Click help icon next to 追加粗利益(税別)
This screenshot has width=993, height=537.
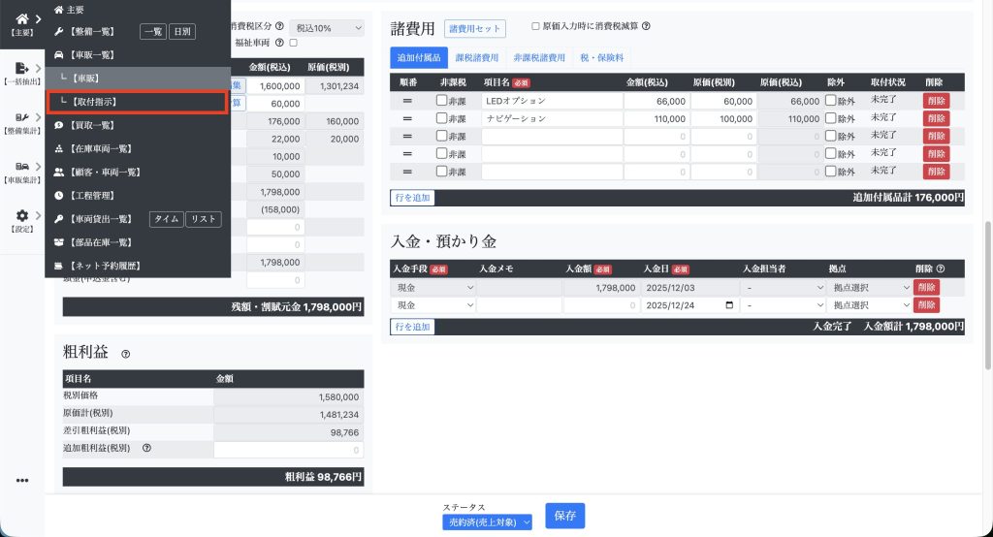pos(146,449)
